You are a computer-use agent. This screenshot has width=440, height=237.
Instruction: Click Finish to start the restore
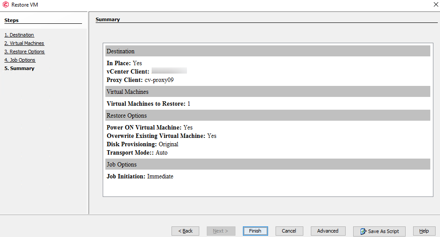click(255, 231)
